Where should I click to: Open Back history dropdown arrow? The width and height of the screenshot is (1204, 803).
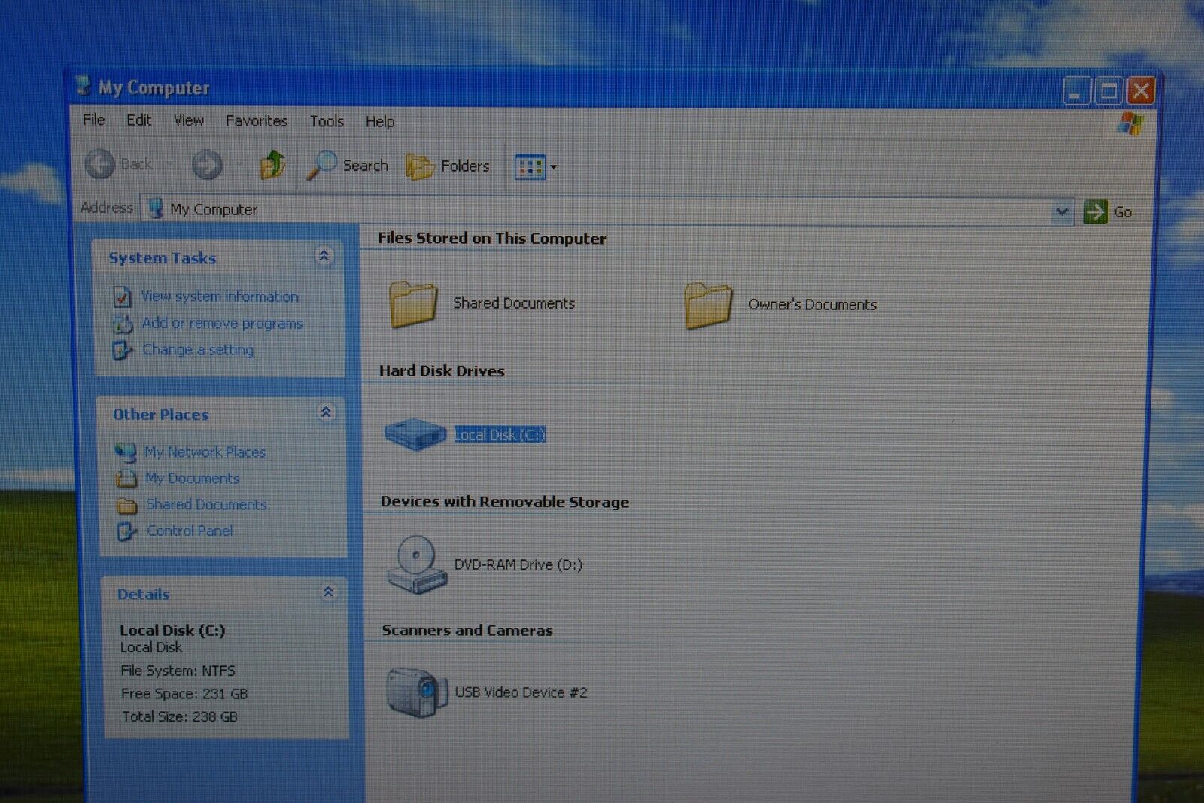coord(169,163)
